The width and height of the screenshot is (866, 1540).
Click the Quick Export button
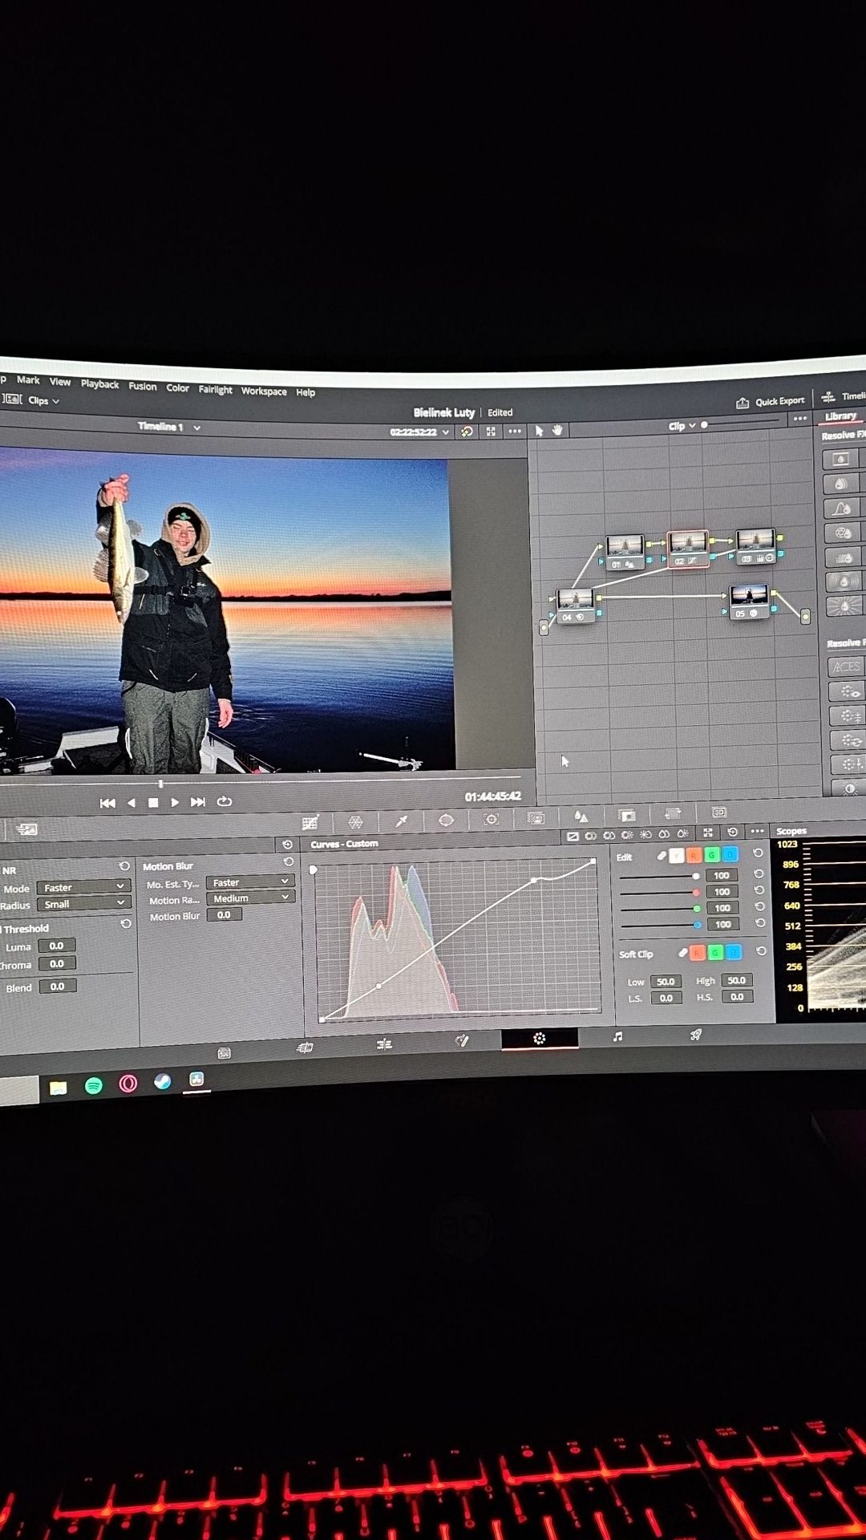(x=771, y=401)
